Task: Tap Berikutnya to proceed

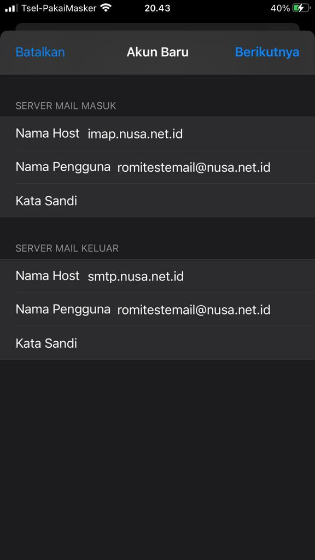Action: 267,52
